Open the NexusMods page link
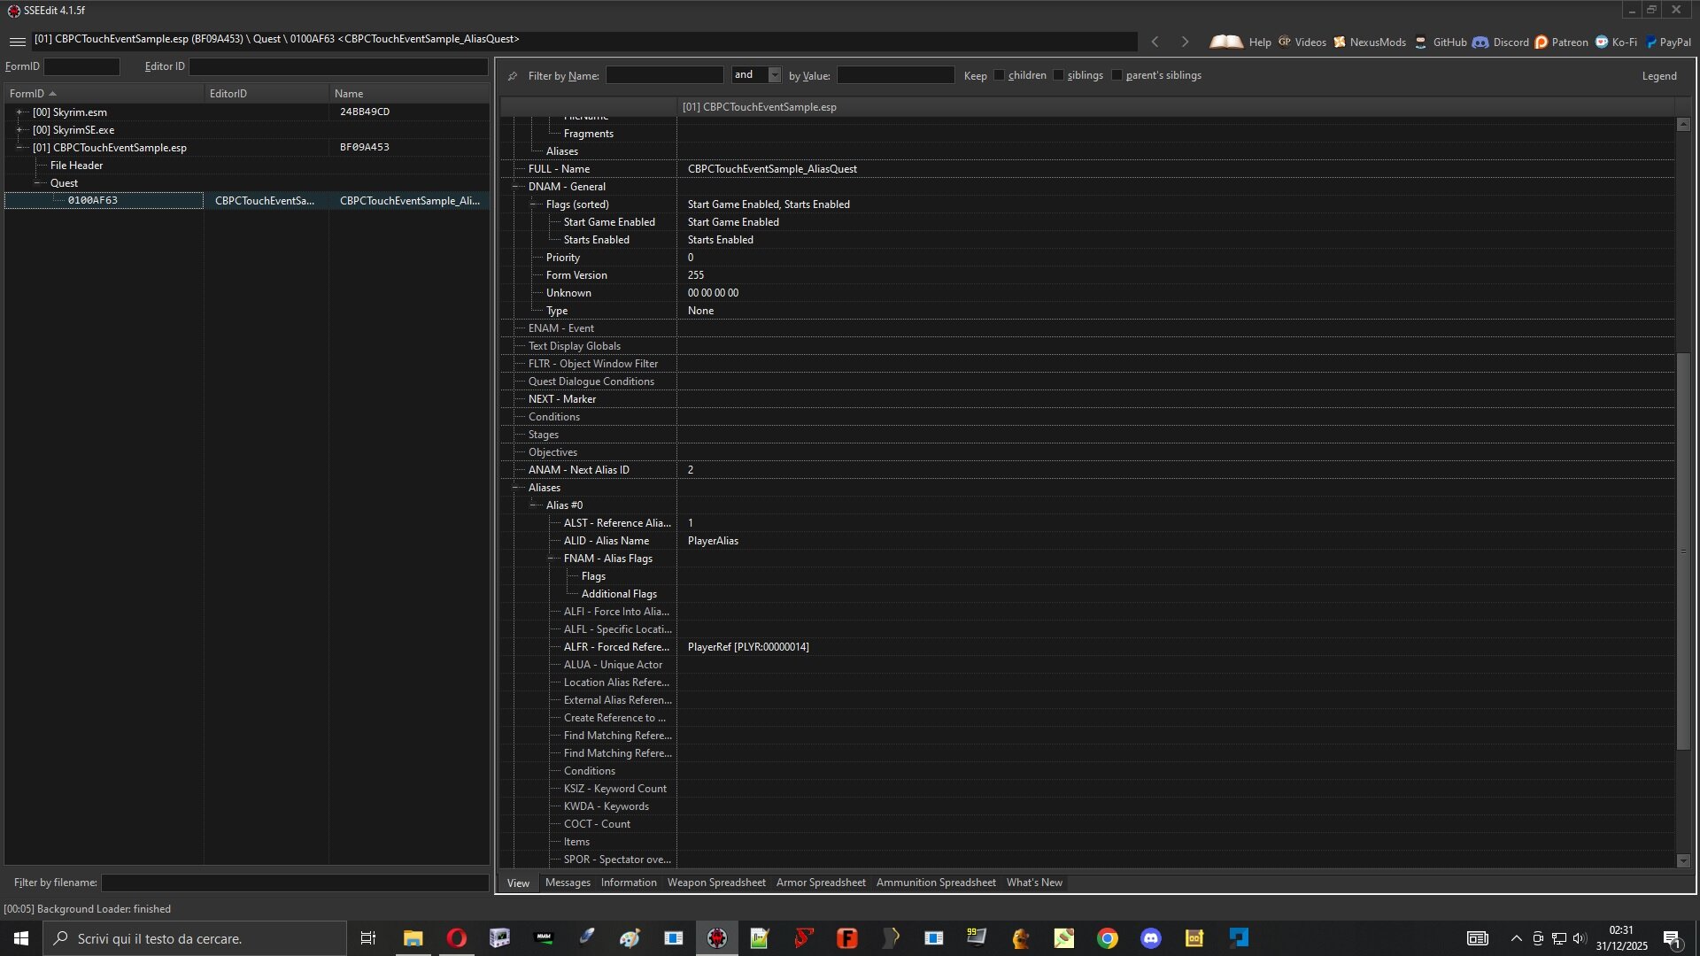The height and width of the screenshot is (956, 1700). point(1370,42)
